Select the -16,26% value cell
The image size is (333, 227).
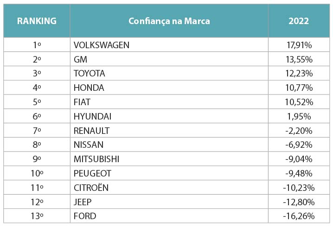(299, 216)
